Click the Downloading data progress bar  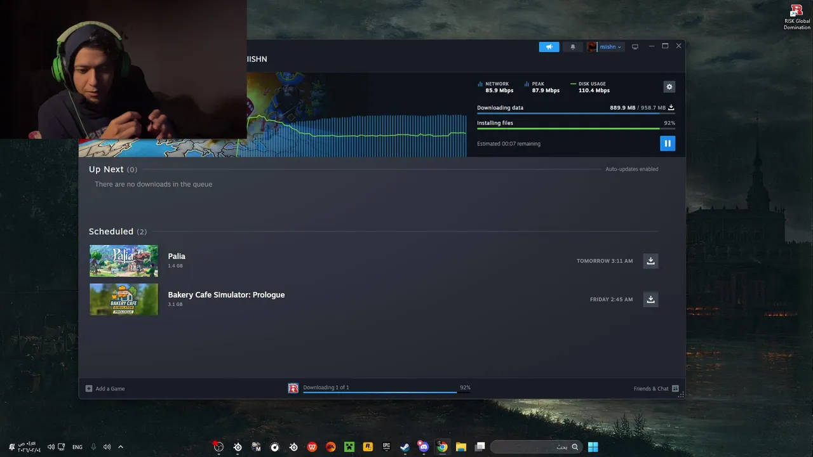coord(576,113)
